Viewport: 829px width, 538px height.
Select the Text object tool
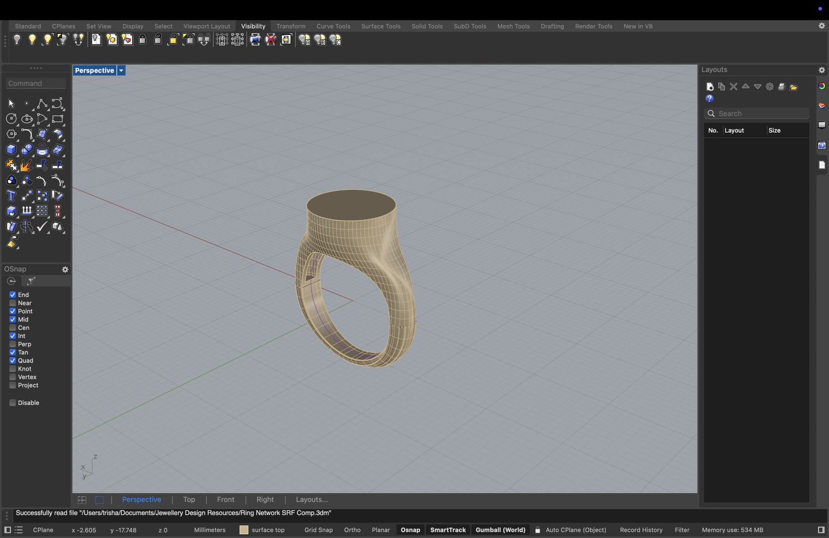point(11,196)
